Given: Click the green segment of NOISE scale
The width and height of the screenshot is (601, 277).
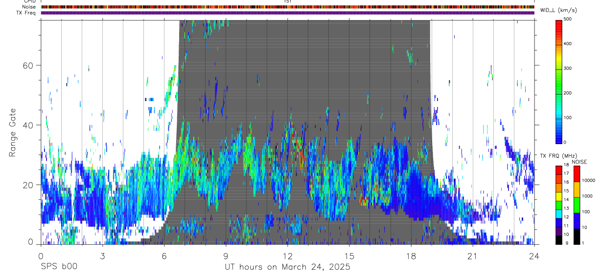Looking at the screenshot, I should [x=577, y=205].
